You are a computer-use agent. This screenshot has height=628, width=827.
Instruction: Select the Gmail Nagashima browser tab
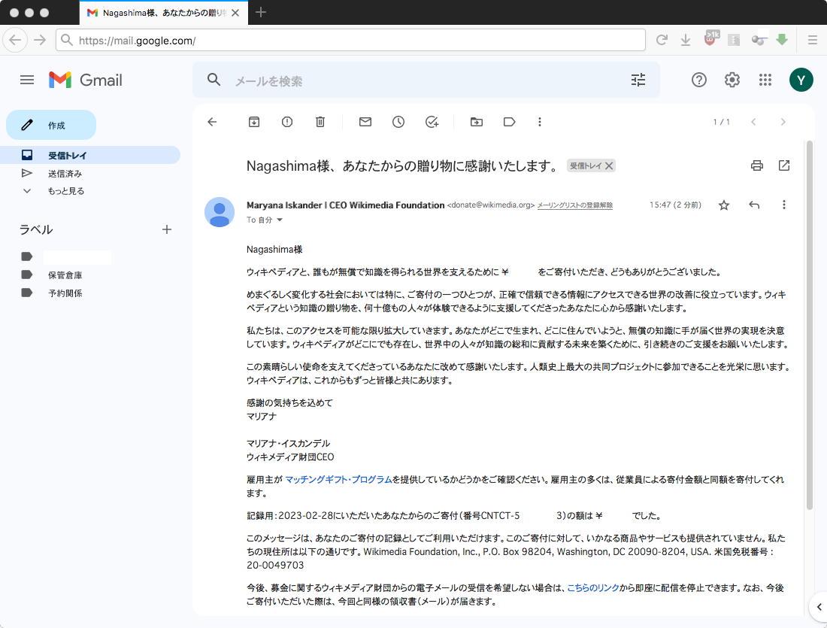164,13
